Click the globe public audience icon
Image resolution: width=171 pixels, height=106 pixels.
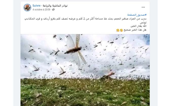click(x=53, y=10)
